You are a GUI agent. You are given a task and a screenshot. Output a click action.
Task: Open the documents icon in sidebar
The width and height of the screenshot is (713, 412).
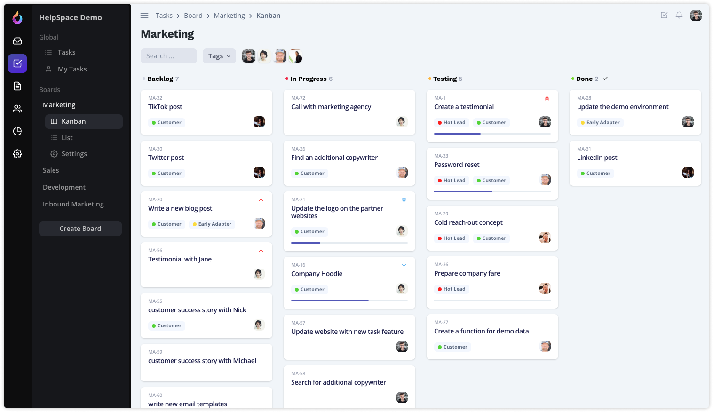(17, 86)
